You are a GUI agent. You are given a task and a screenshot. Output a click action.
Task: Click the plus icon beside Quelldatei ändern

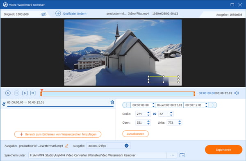tap(58, 14)
